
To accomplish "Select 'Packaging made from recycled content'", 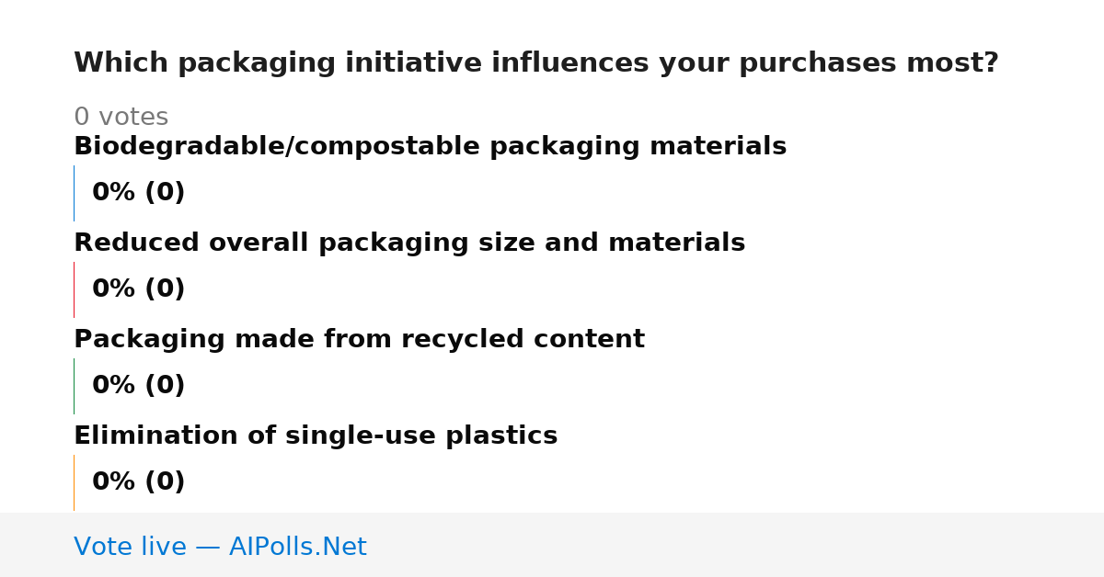I will [x=359, y=340].
